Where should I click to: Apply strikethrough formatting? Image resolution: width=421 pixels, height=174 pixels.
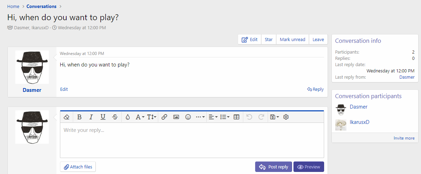115,117
